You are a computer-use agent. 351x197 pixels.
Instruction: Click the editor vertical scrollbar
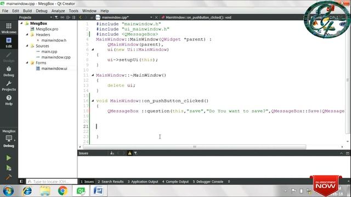coord(348,80)
